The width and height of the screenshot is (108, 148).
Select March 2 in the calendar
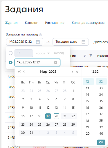pyautogui.click(x=23, y=99)
